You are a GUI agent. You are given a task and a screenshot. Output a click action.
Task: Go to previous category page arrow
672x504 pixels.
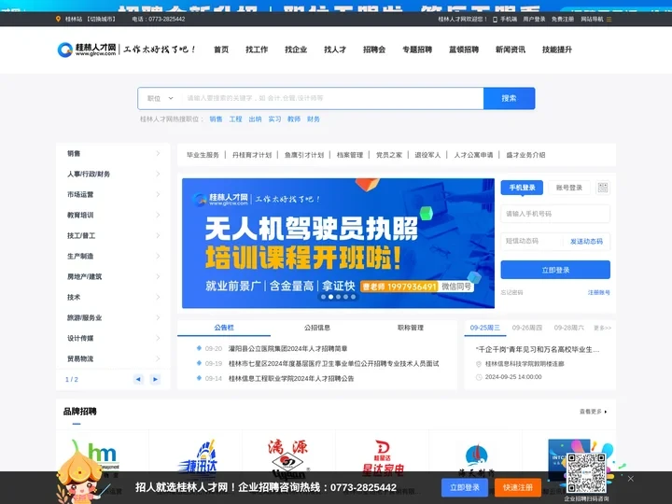pyautogui.click(x=138, y=379)
